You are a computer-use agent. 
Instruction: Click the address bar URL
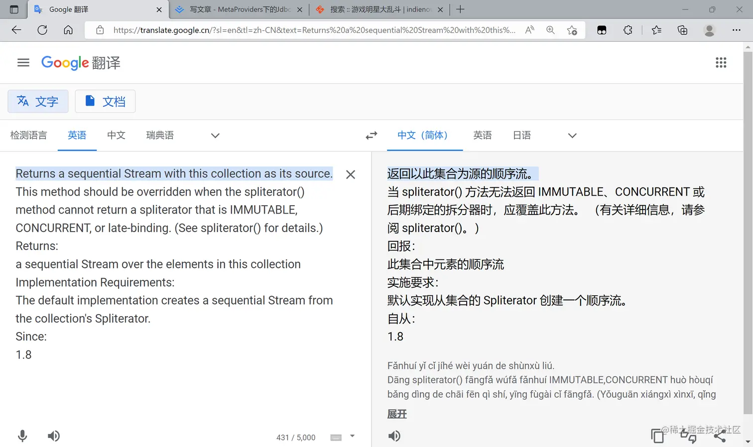point(314,30)
